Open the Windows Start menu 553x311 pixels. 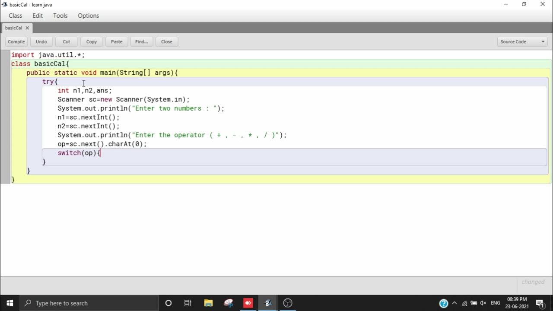click(10, 303)
